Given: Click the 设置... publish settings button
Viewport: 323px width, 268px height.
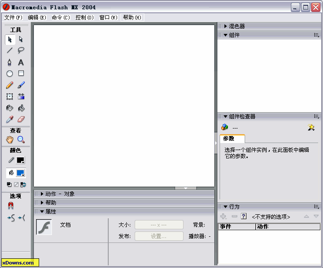Looking at the screenshot, I should tap(159, 236).
